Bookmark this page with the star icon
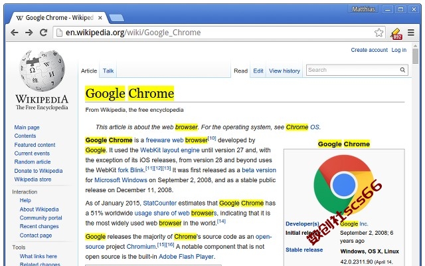This screenshot has width=425, height=266. (379, 33)
